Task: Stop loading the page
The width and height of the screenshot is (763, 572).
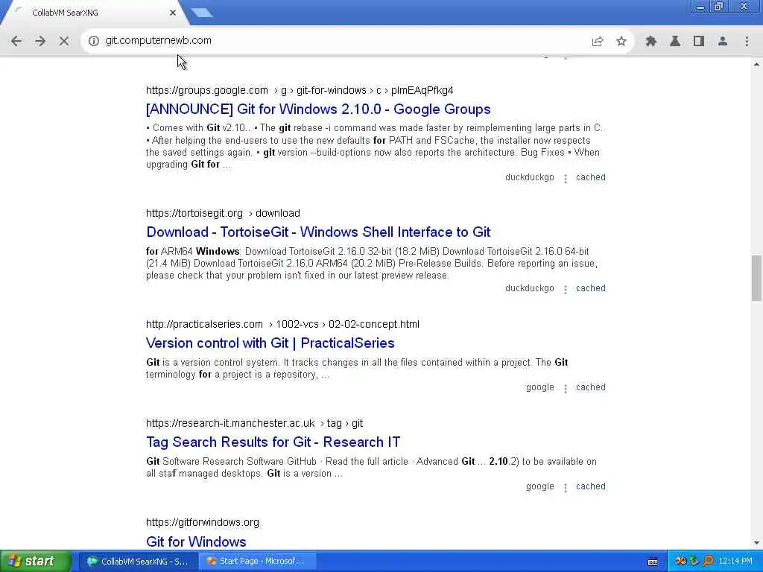Action: [x=64, y=41]
